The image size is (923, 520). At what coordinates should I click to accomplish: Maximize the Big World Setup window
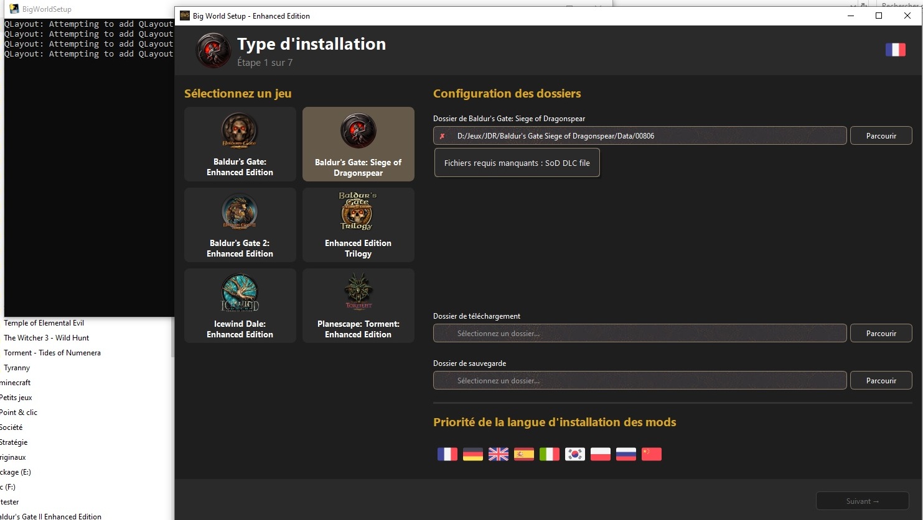[x=879, y=16]
